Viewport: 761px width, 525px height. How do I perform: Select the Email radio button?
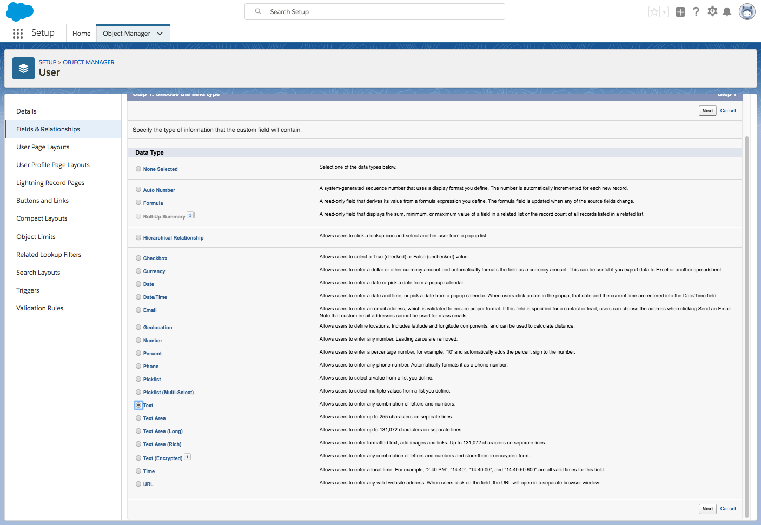point(138,310)
